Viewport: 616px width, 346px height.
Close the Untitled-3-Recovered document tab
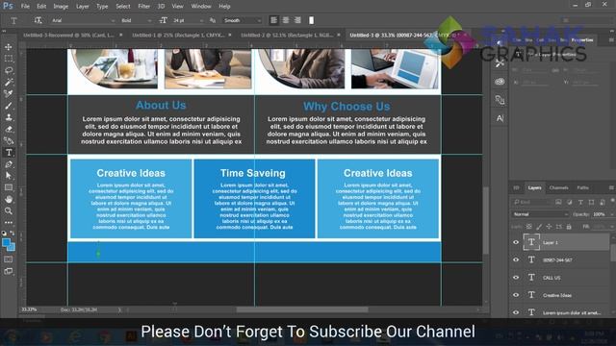(121, 35)
